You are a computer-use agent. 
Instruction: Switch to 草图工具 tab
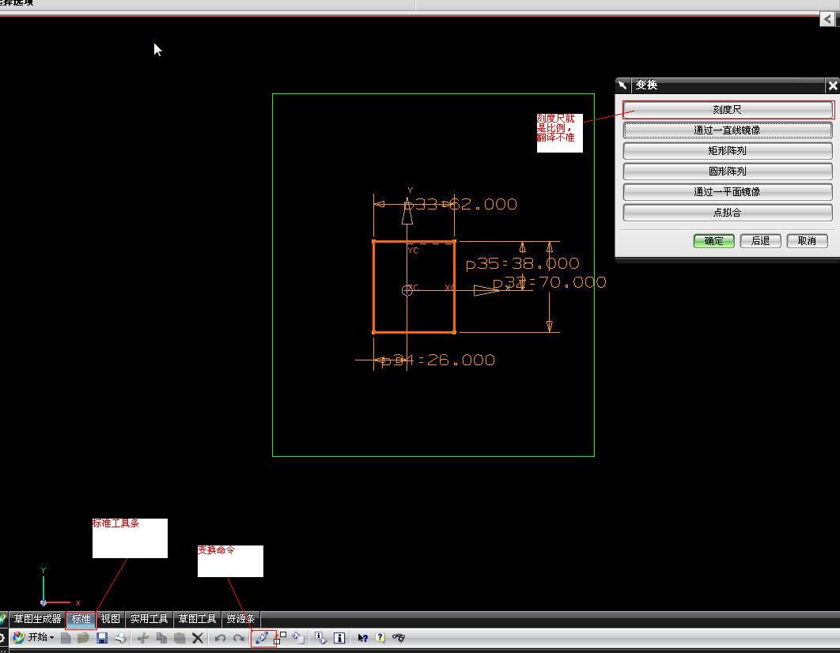pyautogui.click(x=197, y=619)
